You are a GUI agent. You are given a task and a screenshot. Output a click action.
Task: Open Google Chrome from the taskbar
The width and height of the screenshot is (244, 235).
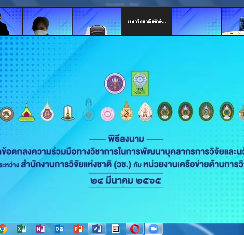click(x=3, y=229)
